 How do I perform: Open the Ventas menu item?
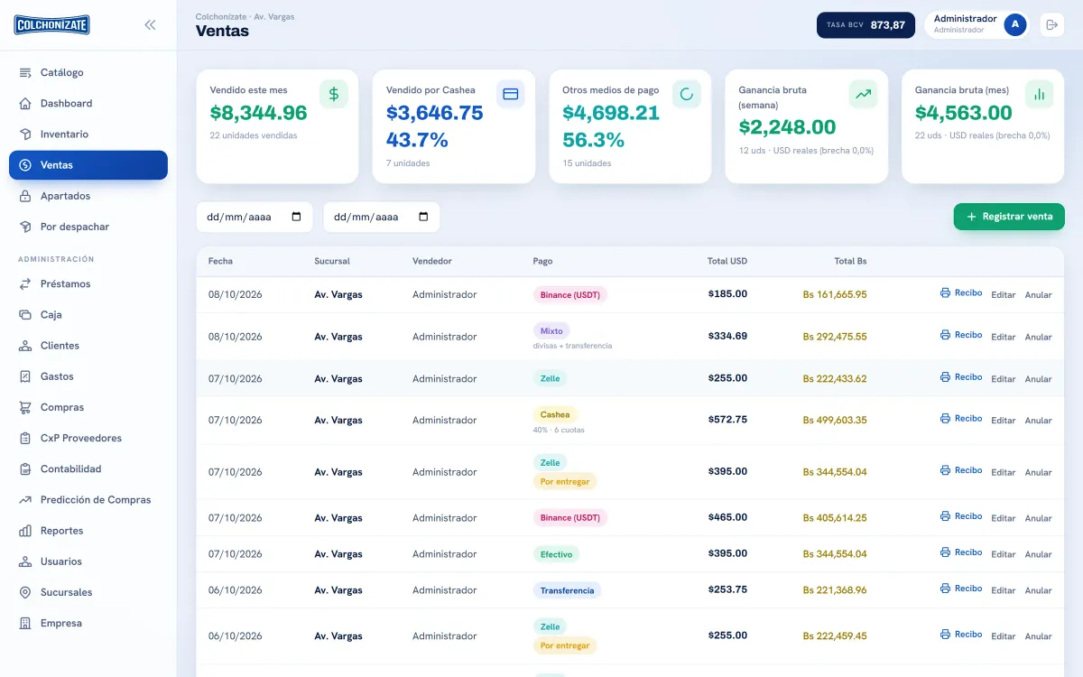click(x=88, y=165)
